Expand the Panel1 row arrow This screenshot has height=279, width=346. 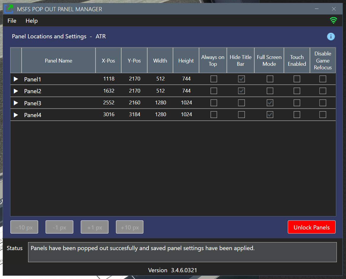pos(16,79)
